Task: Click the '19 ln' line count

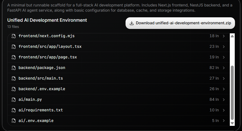Action: click(x=214, y=57)
